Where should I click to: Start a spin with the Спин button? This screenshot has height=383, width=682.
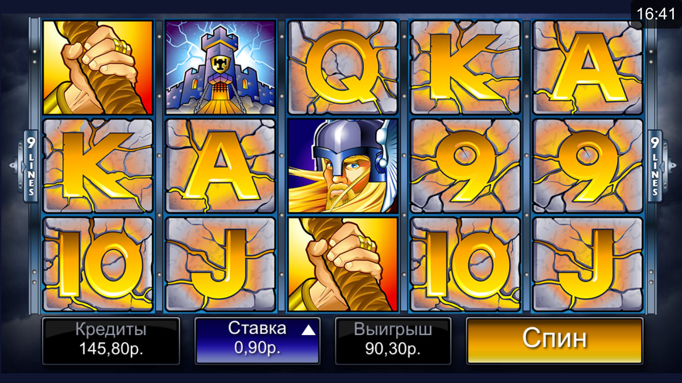coord(555,341)
